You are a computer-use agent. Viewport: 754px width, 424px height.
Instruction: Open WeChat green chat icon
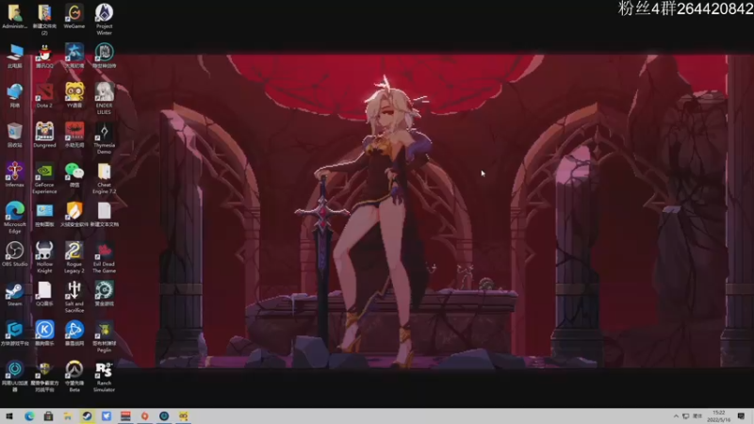tap(74, 171)
